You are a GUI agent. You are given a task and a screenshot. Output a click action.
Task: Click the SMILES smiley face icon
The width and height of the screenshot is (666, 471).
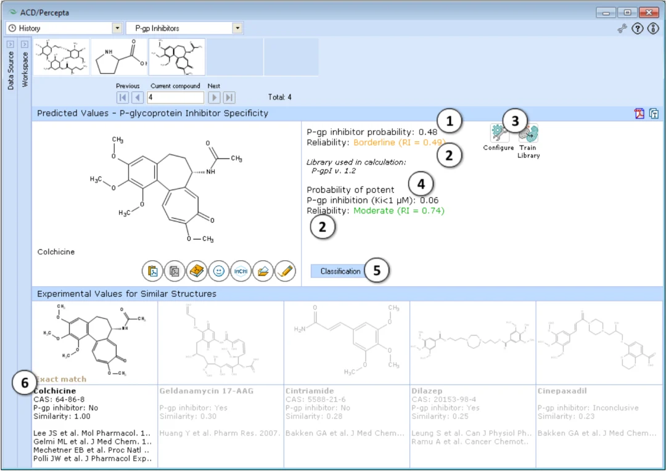pyautogui.click(x=218, y=271)
